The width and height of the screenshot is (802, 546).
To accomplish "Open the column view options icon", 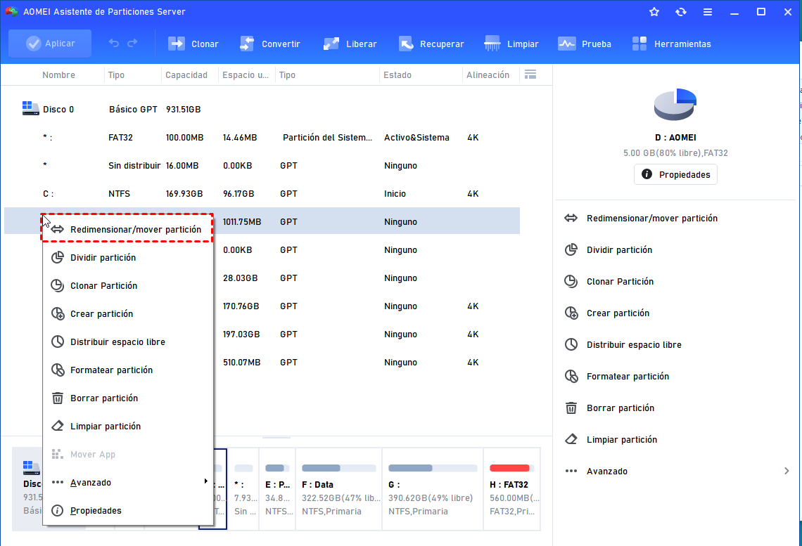I will tap(531, 74).
